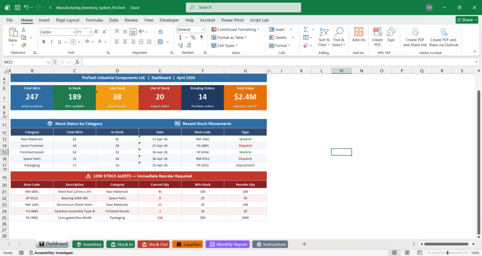The width and height of the screenshot is (482, 256).
Task: Click the Delete cells button
Action: pos(278,38)
